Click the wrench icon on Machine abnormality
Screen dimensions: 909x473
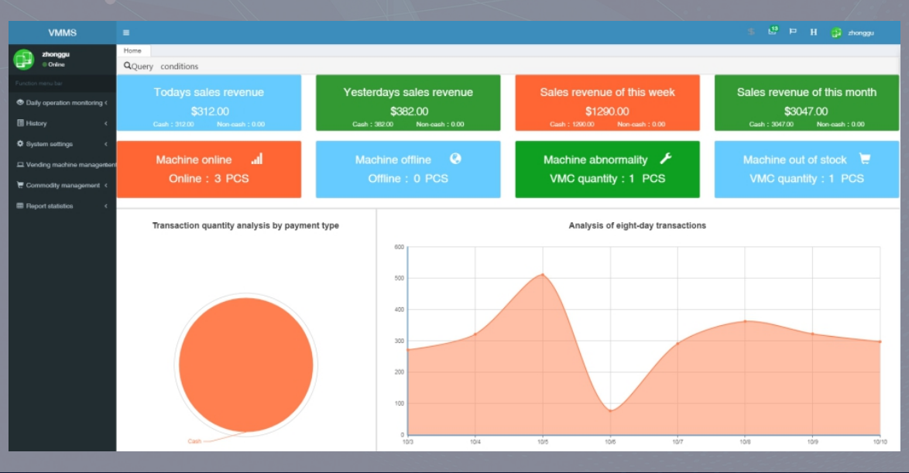(666, 158)
